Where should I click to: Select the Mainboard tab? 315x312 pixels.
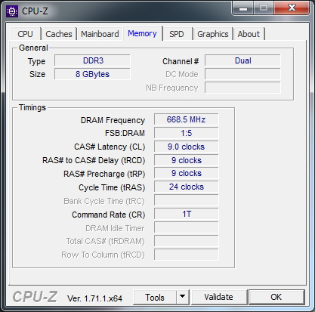[100, 34]
